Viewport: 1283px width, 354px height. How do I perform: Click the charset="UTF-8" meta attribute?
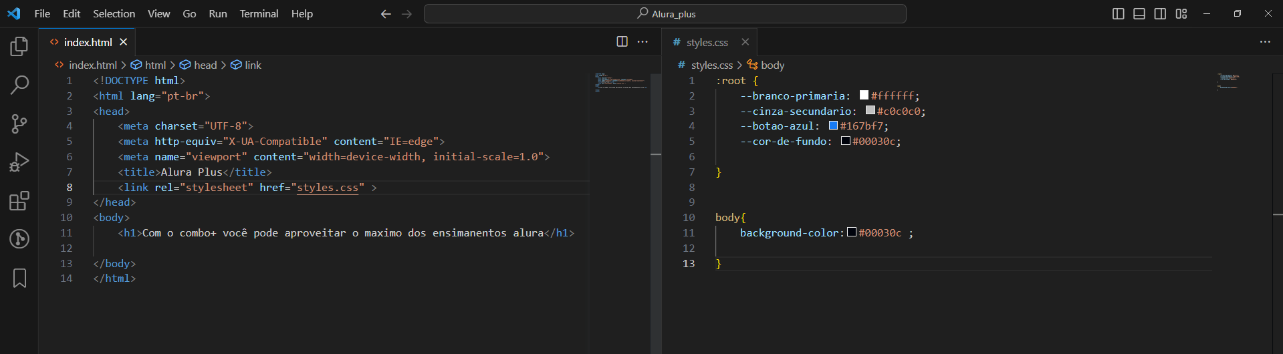coord(201,126)
